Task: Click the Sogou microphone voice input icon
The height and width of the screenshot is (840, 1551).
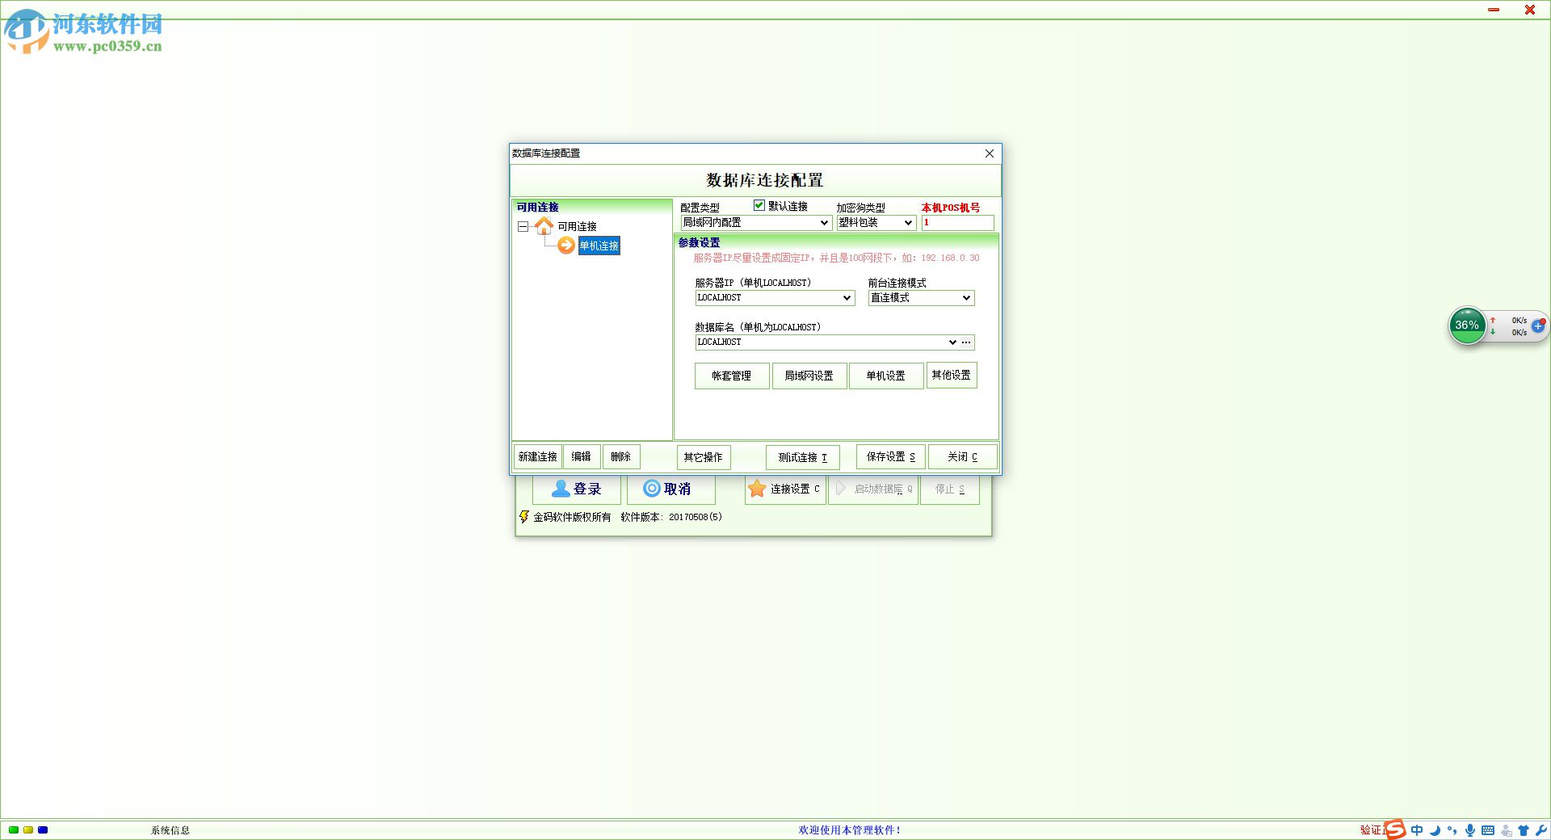Action: (1469, 829)
